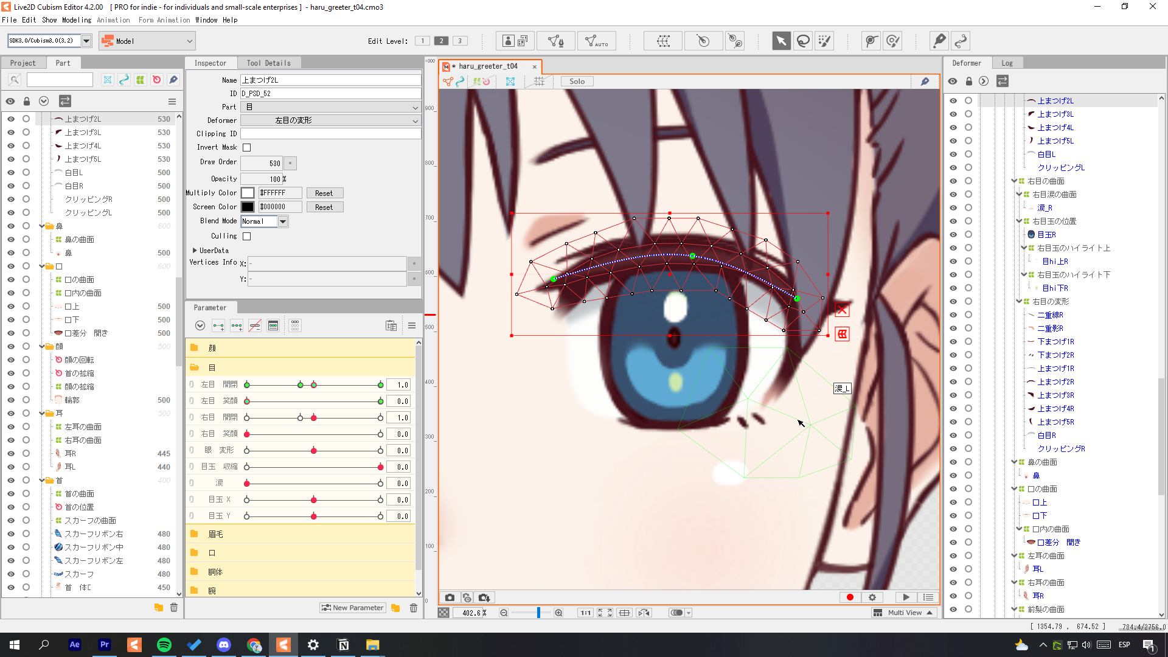Select the lasso selection tool
The image size is (1168, 657).
pos(803,41)
